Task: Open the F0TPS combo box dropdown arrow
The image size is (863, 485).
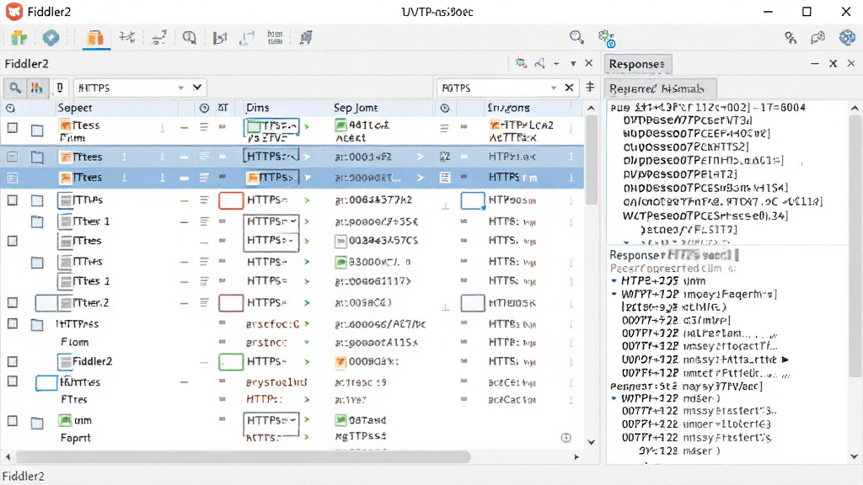Action: coord(554,88)
